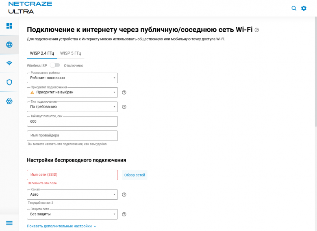Click the Заполните это поле error text
Screen dimensions: 317x231
click(42, 183)
